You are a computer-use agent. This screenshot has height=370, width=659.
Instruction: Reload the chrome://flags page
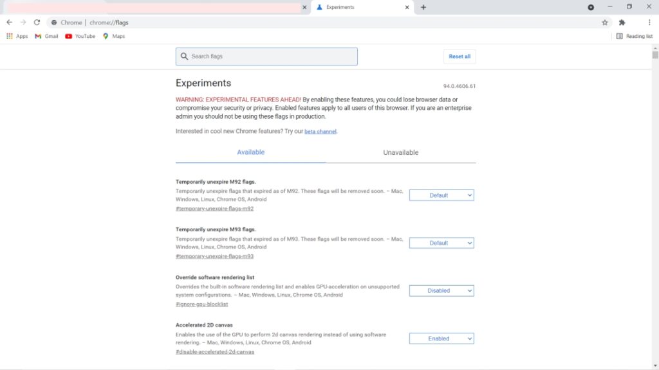coord(37,22)
